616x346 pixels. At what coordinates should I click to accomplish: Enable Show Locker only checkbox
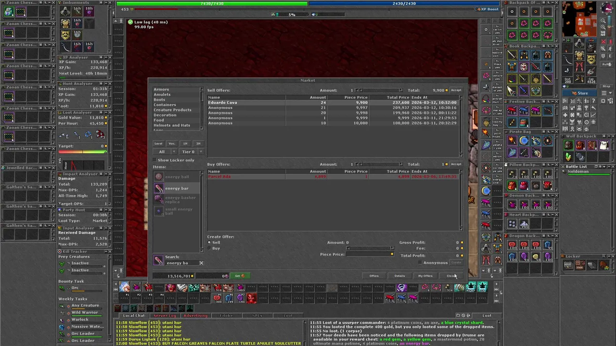154,160
